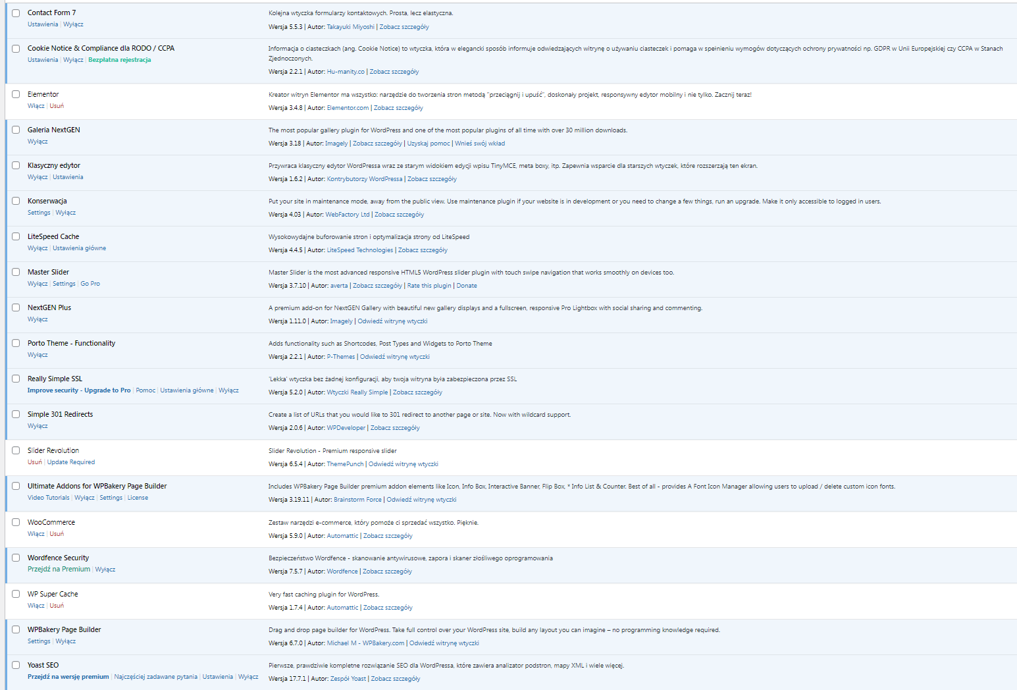Open the Brainstorm Force author link
This screenshot has height=690, width=1017.
click(357, 500)
